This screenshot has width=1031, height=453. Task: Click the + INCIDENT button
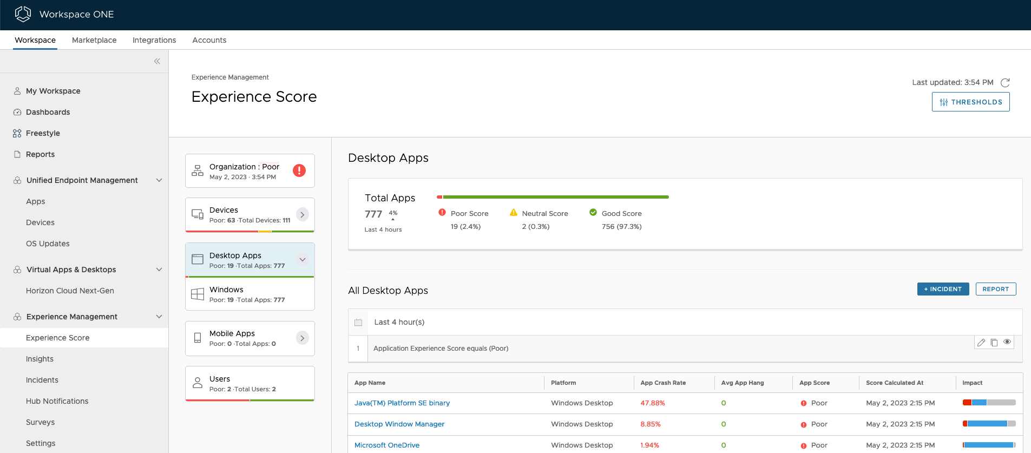(x=943, y=289)
